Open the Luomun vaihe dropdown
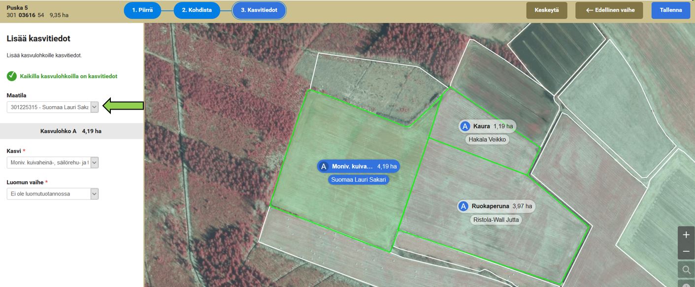695x287 pixels. tap(95, 194)
